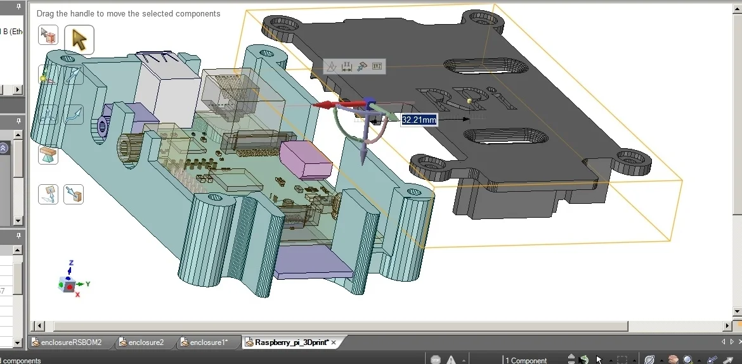The height and width of the screenshot is (364, 742).
Task: Click the top-left panel's horizontal scroll right arrow
Action: coord(18,89)
